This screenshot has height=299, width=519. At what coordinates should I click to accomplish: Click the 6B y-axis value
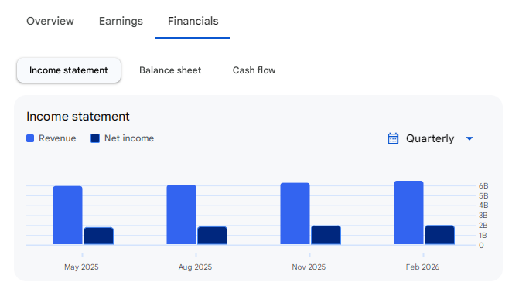pyautogui.click(x=483, y=186)
